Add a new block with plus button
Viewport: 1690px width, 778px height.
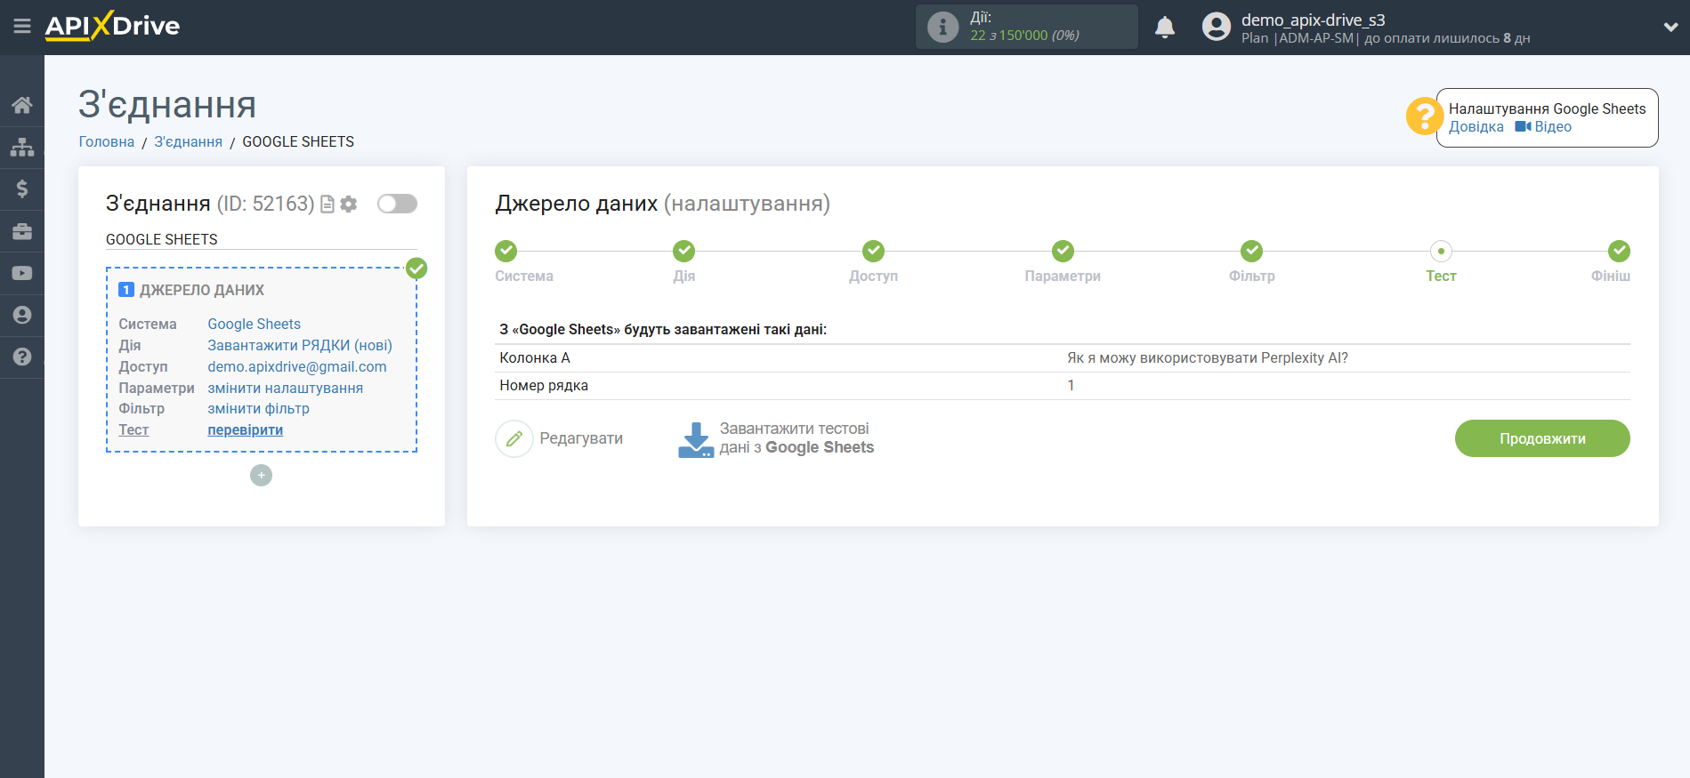coord(261,476)
